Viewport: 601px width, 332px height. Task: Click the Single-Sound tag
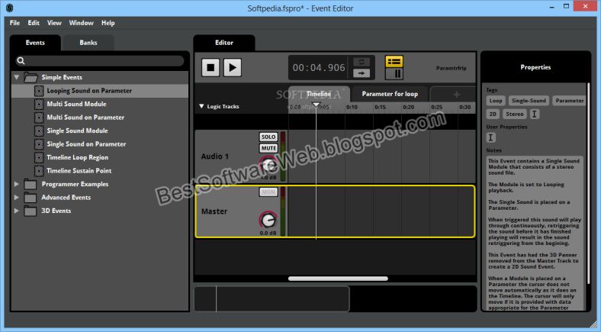529,101
